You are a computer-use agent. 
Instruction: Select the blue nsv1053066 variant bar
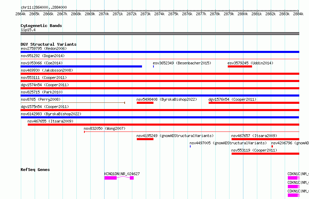coord(81,66)
